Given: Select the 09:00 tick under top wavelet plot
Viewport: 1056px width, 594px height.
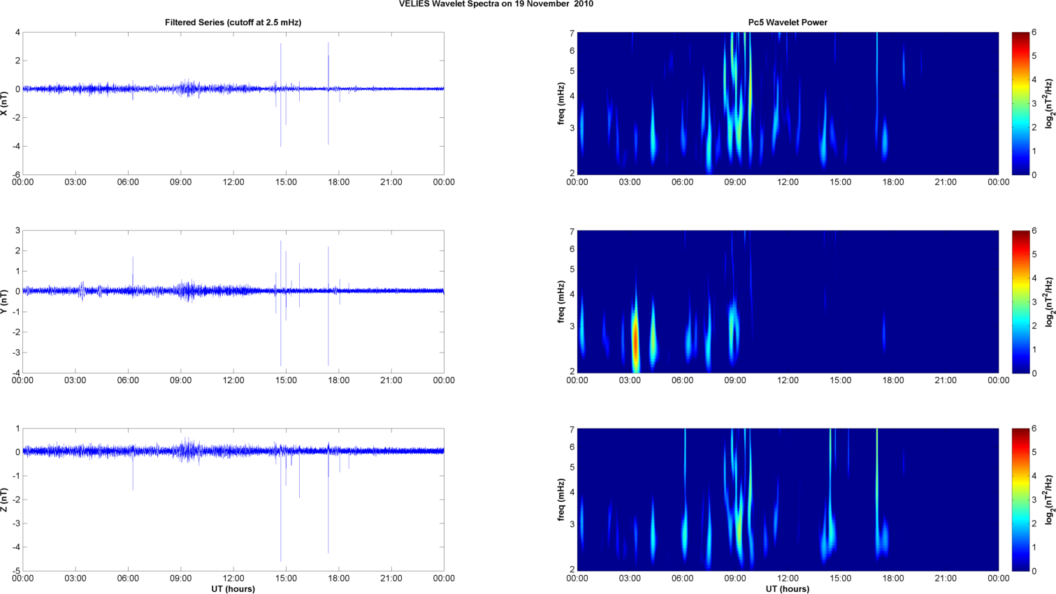Looking at the screenshot, I should [735, 182].
